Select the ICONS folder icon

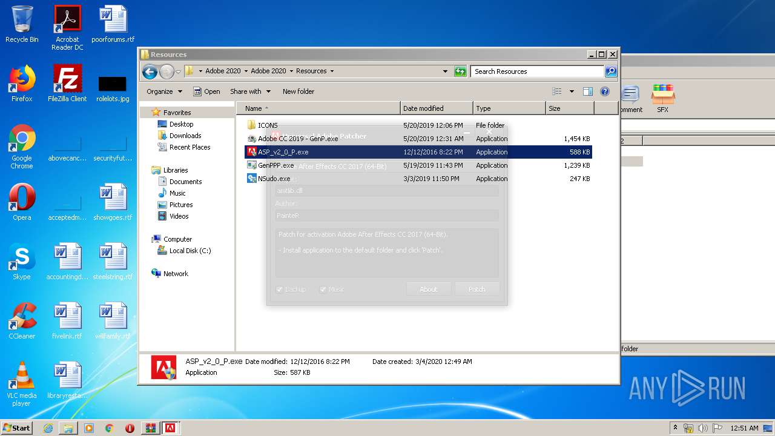click(x=252, y=125)
